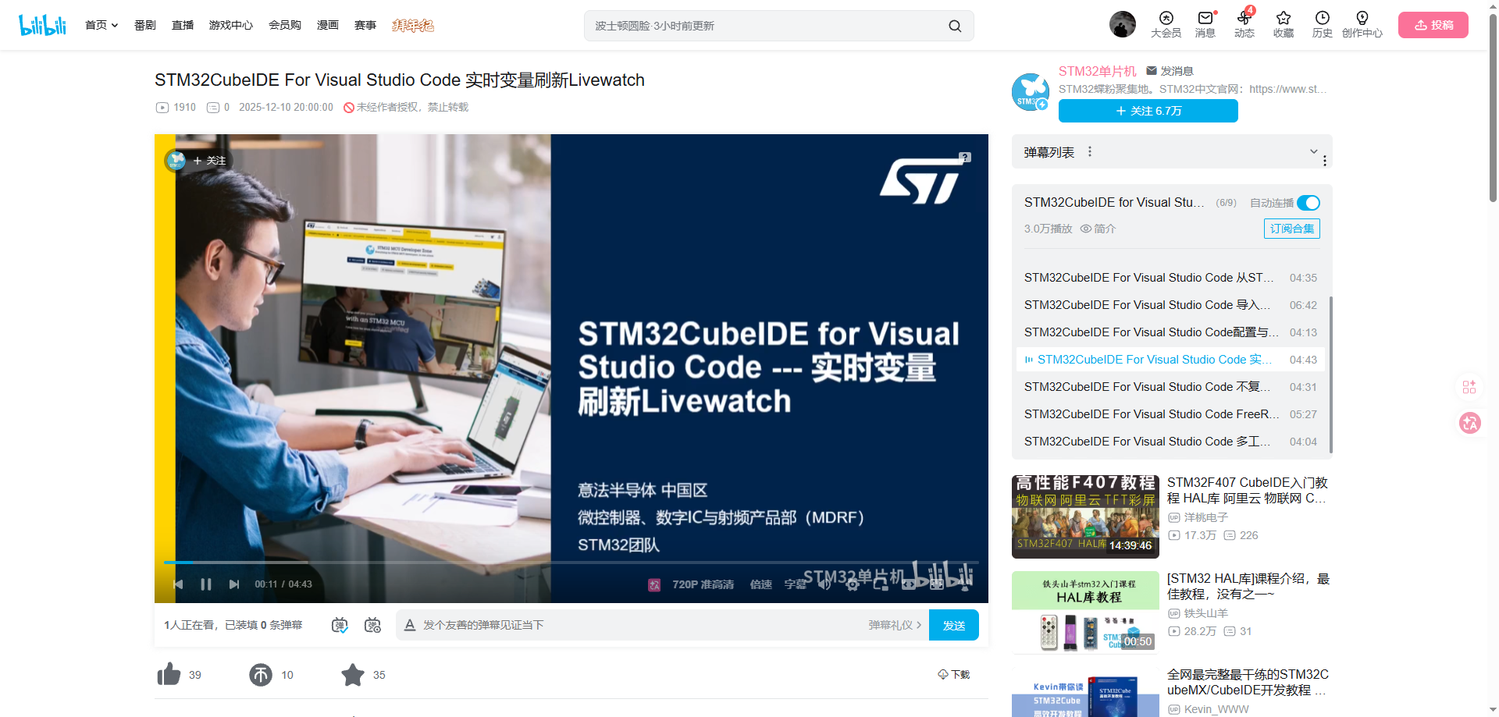Viewport: 1499px width, 717px height.
Task: Expand the 弹幕列表 chevron
Action: click(1313, 151)
